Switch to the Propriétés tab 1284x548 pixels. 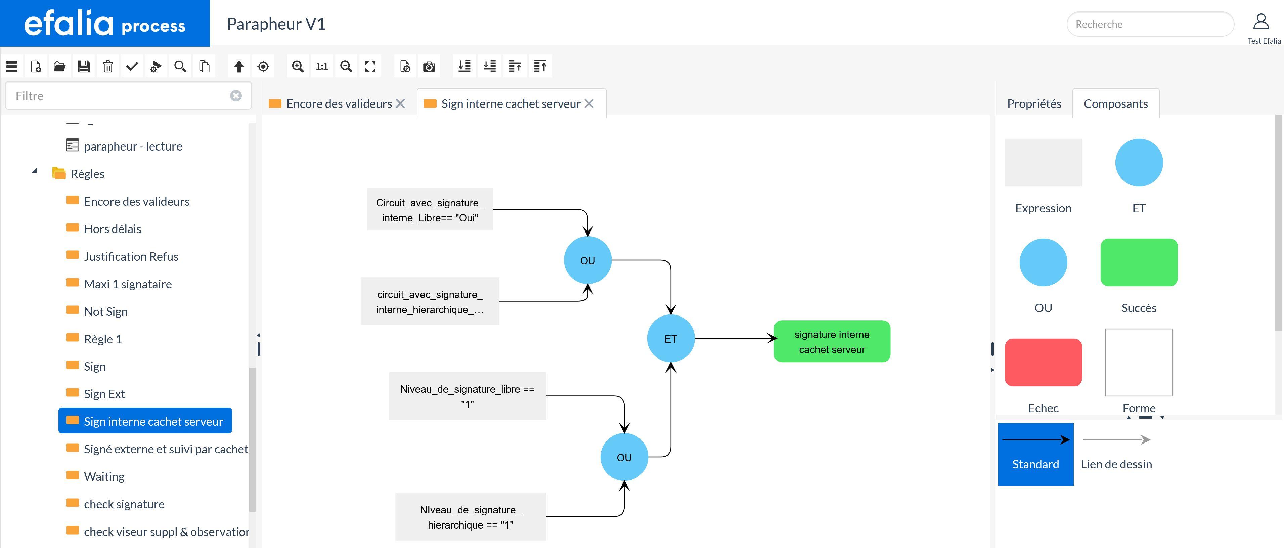(x=1033, y=103)
